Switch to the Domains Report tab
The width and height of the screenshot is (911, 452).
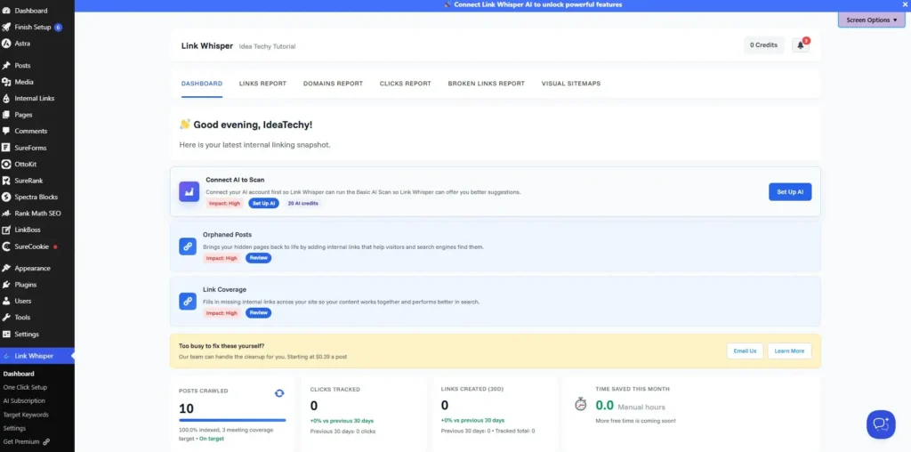coord(333,84)
